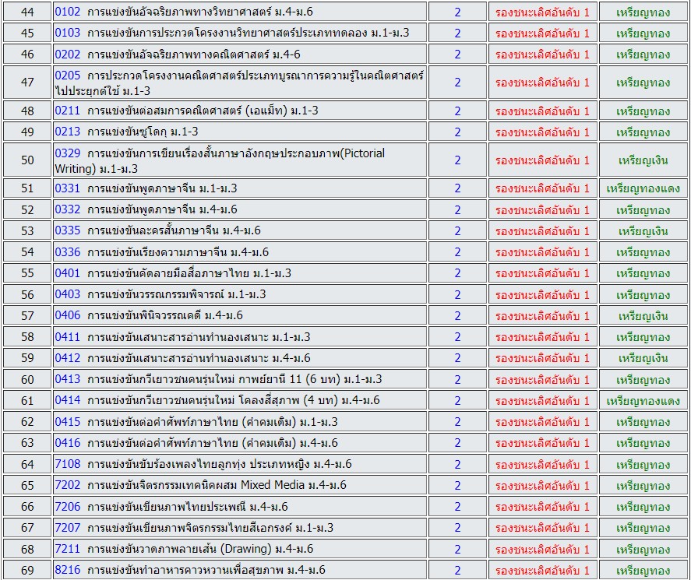The image size is (691, 580).
Task: Click the blue number 2 in row 44
Action: click(457, 12)
